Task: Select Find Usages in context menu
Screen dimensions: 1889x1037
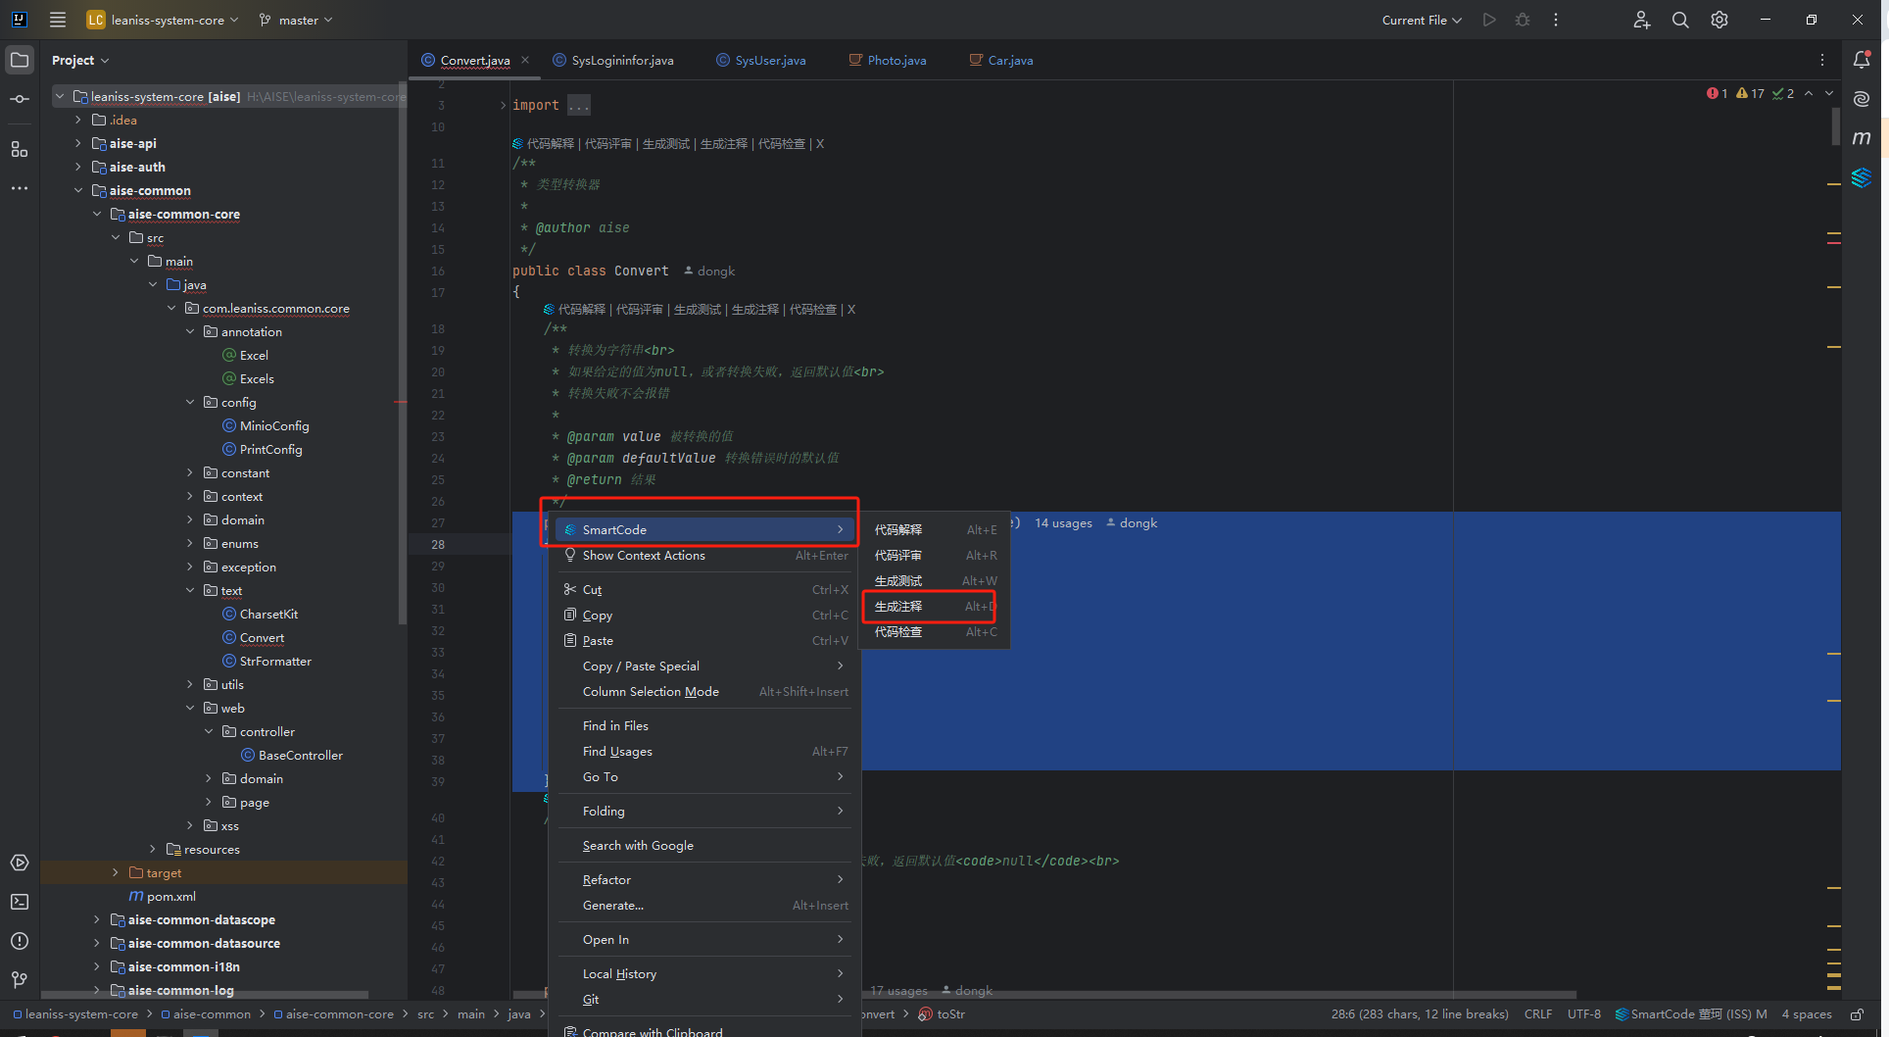Action: [703, 752]
